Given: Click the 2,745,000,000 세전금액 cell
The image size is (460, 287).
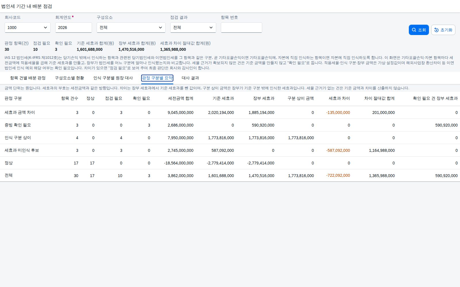Looking at the screenshot, I should click(181, 150).
